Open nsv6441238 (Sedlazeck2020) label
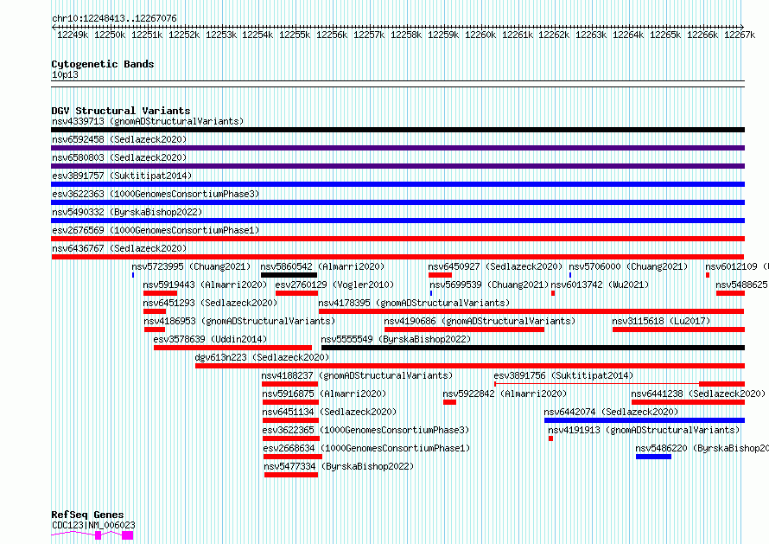This screenshot has width=769, height=544. click(x=698, y=394)
